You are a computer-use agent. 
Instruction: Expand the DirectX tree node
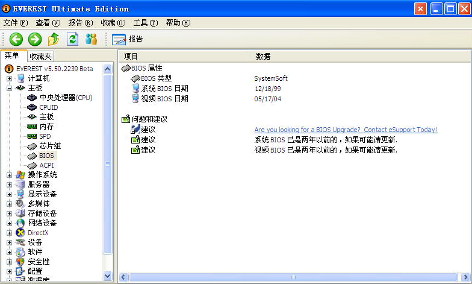10,233
